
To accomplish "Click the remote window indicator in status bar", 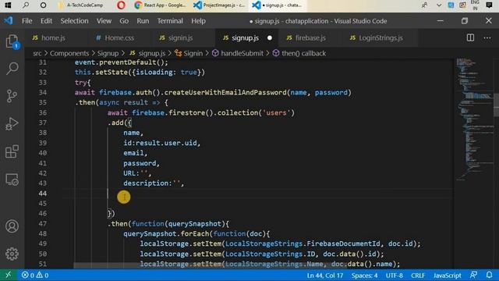I will pyautogui.click(x=8, y=275).
